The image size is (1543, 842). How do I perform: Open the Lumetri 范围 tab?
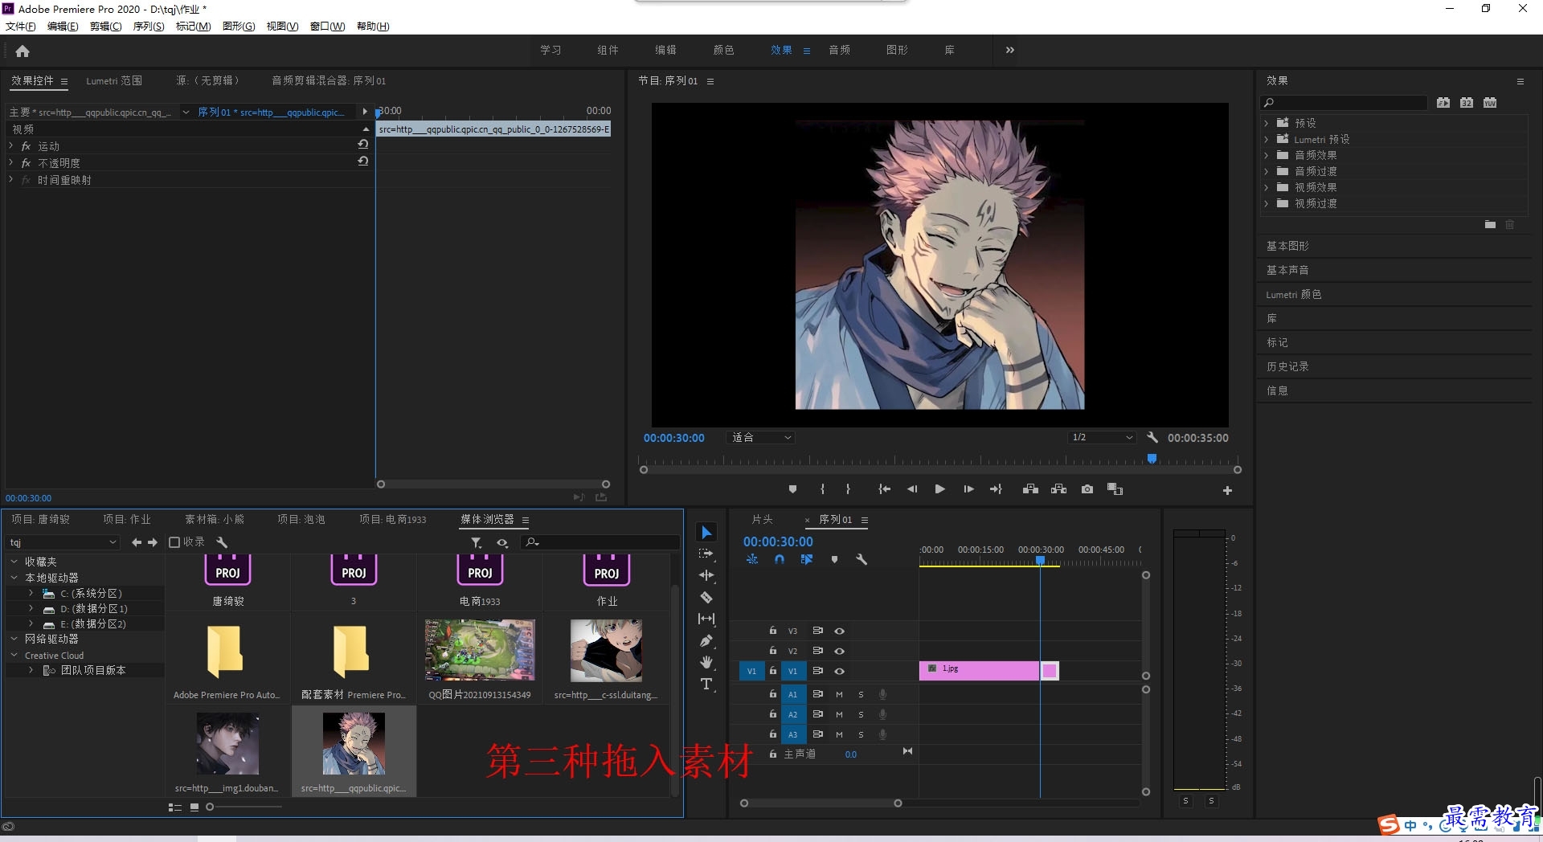(114, 80)
